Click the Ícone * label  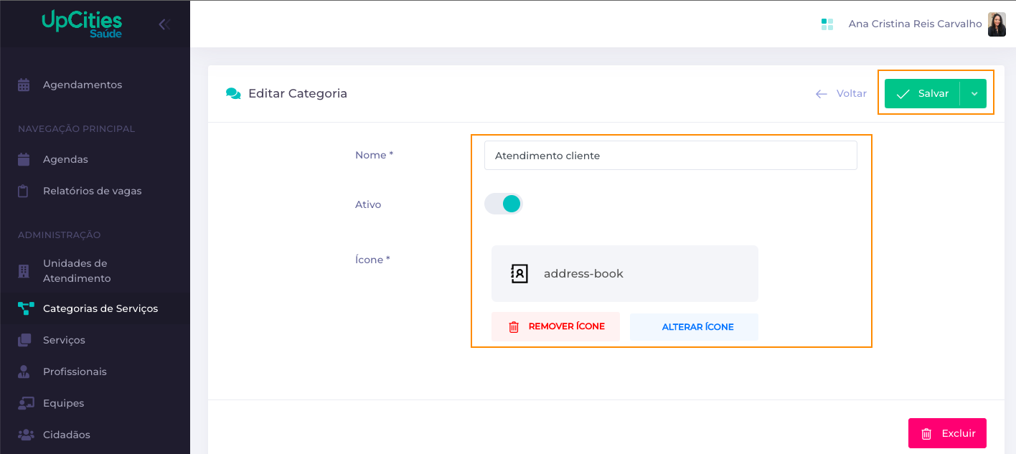(372, 260)
